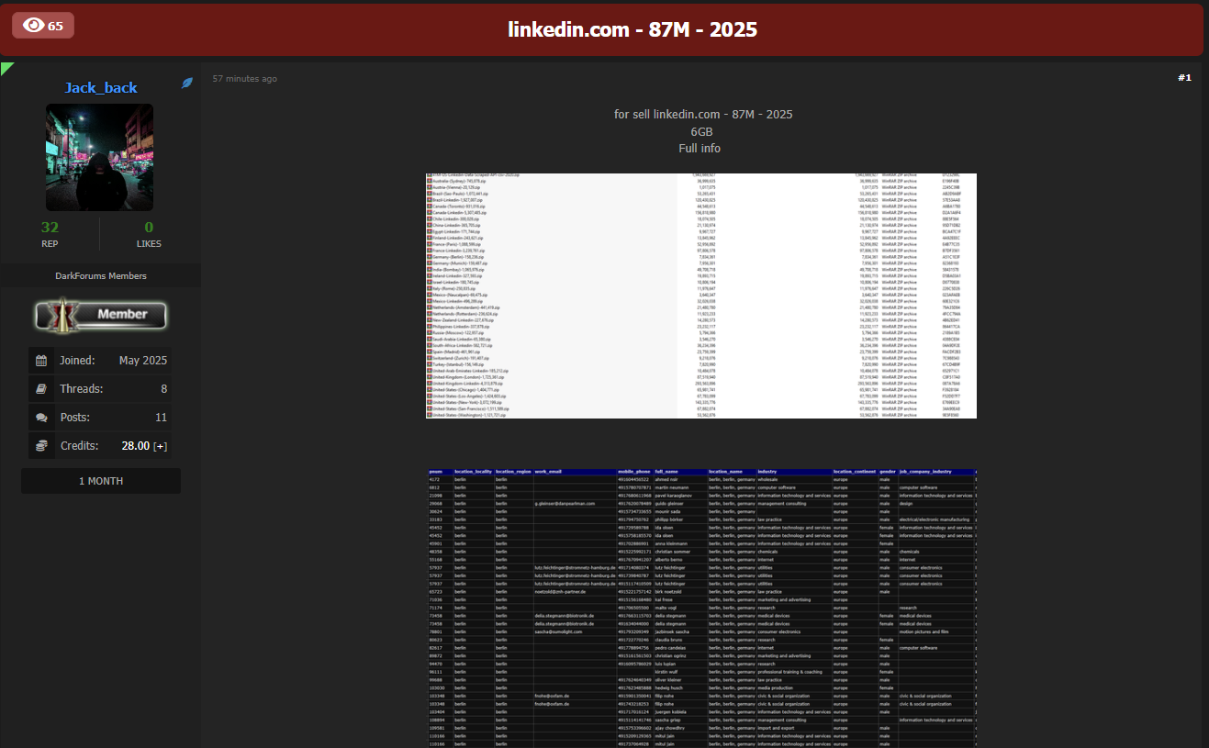1209x748 pixels.
Task: Click the feather icon beside Jack_back
Action: [187, 84]
